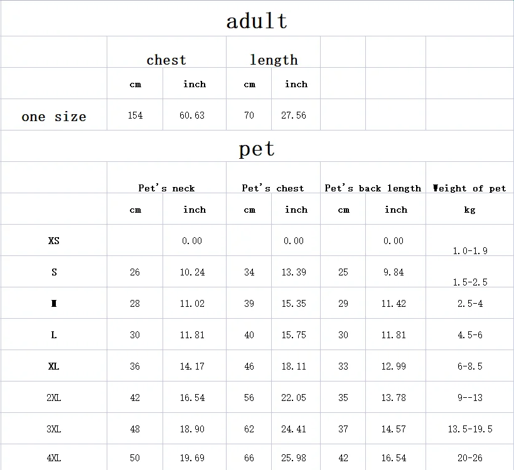The width and height of the screenshot is (514, 470).
Task: Select the 3XL chest value 24.41
Action: tap(293, 429)
